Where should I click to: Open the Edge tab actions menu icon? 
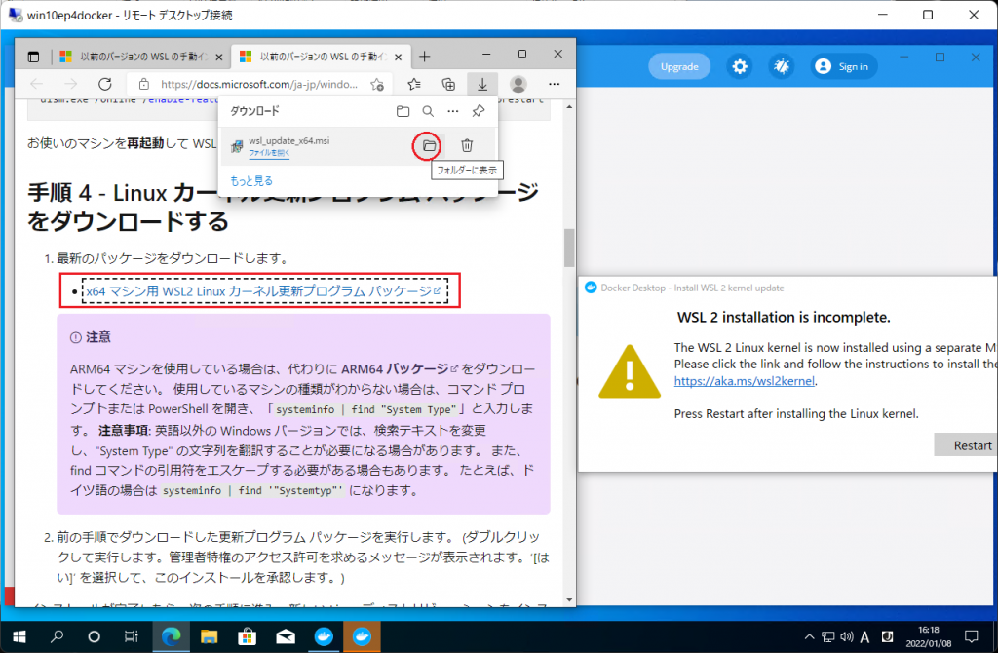(x=34, y=57)
